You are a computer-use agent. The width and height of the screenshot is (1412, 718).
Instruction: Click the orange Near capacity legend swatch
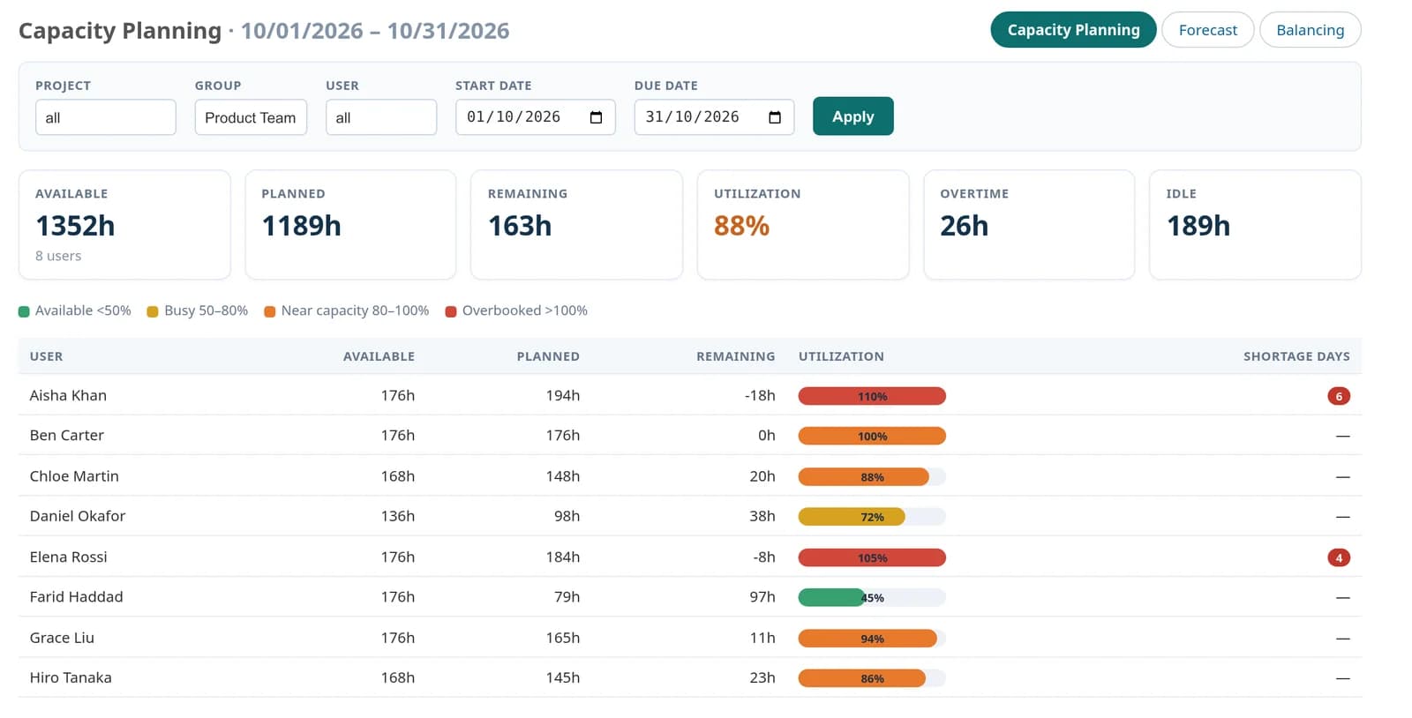[x=270, y=311]
